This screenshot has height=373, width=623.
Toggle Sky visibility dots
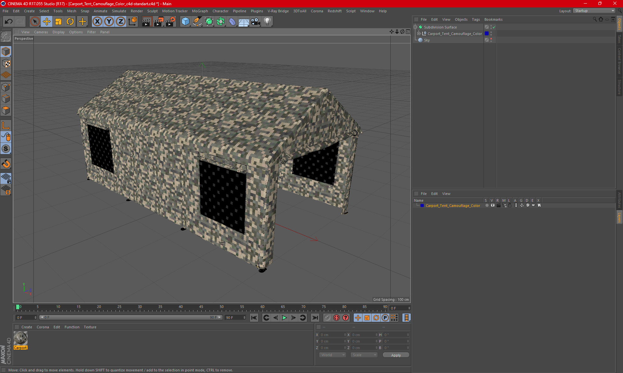491,40
